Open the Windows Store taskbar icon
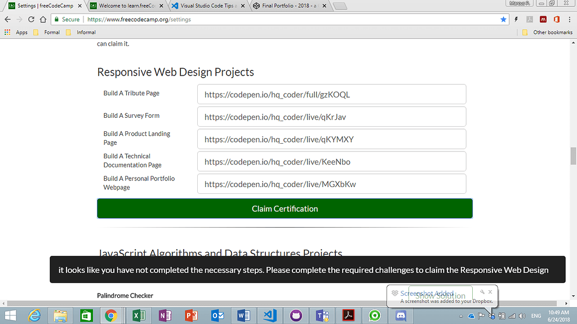577x324 pixels. 86,316
